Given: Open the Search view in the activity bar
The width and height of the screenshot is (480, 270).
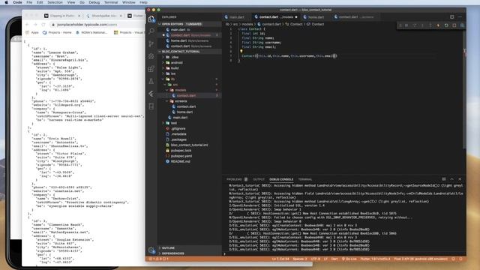Looking at the screenshot, I should pos(151,31).
